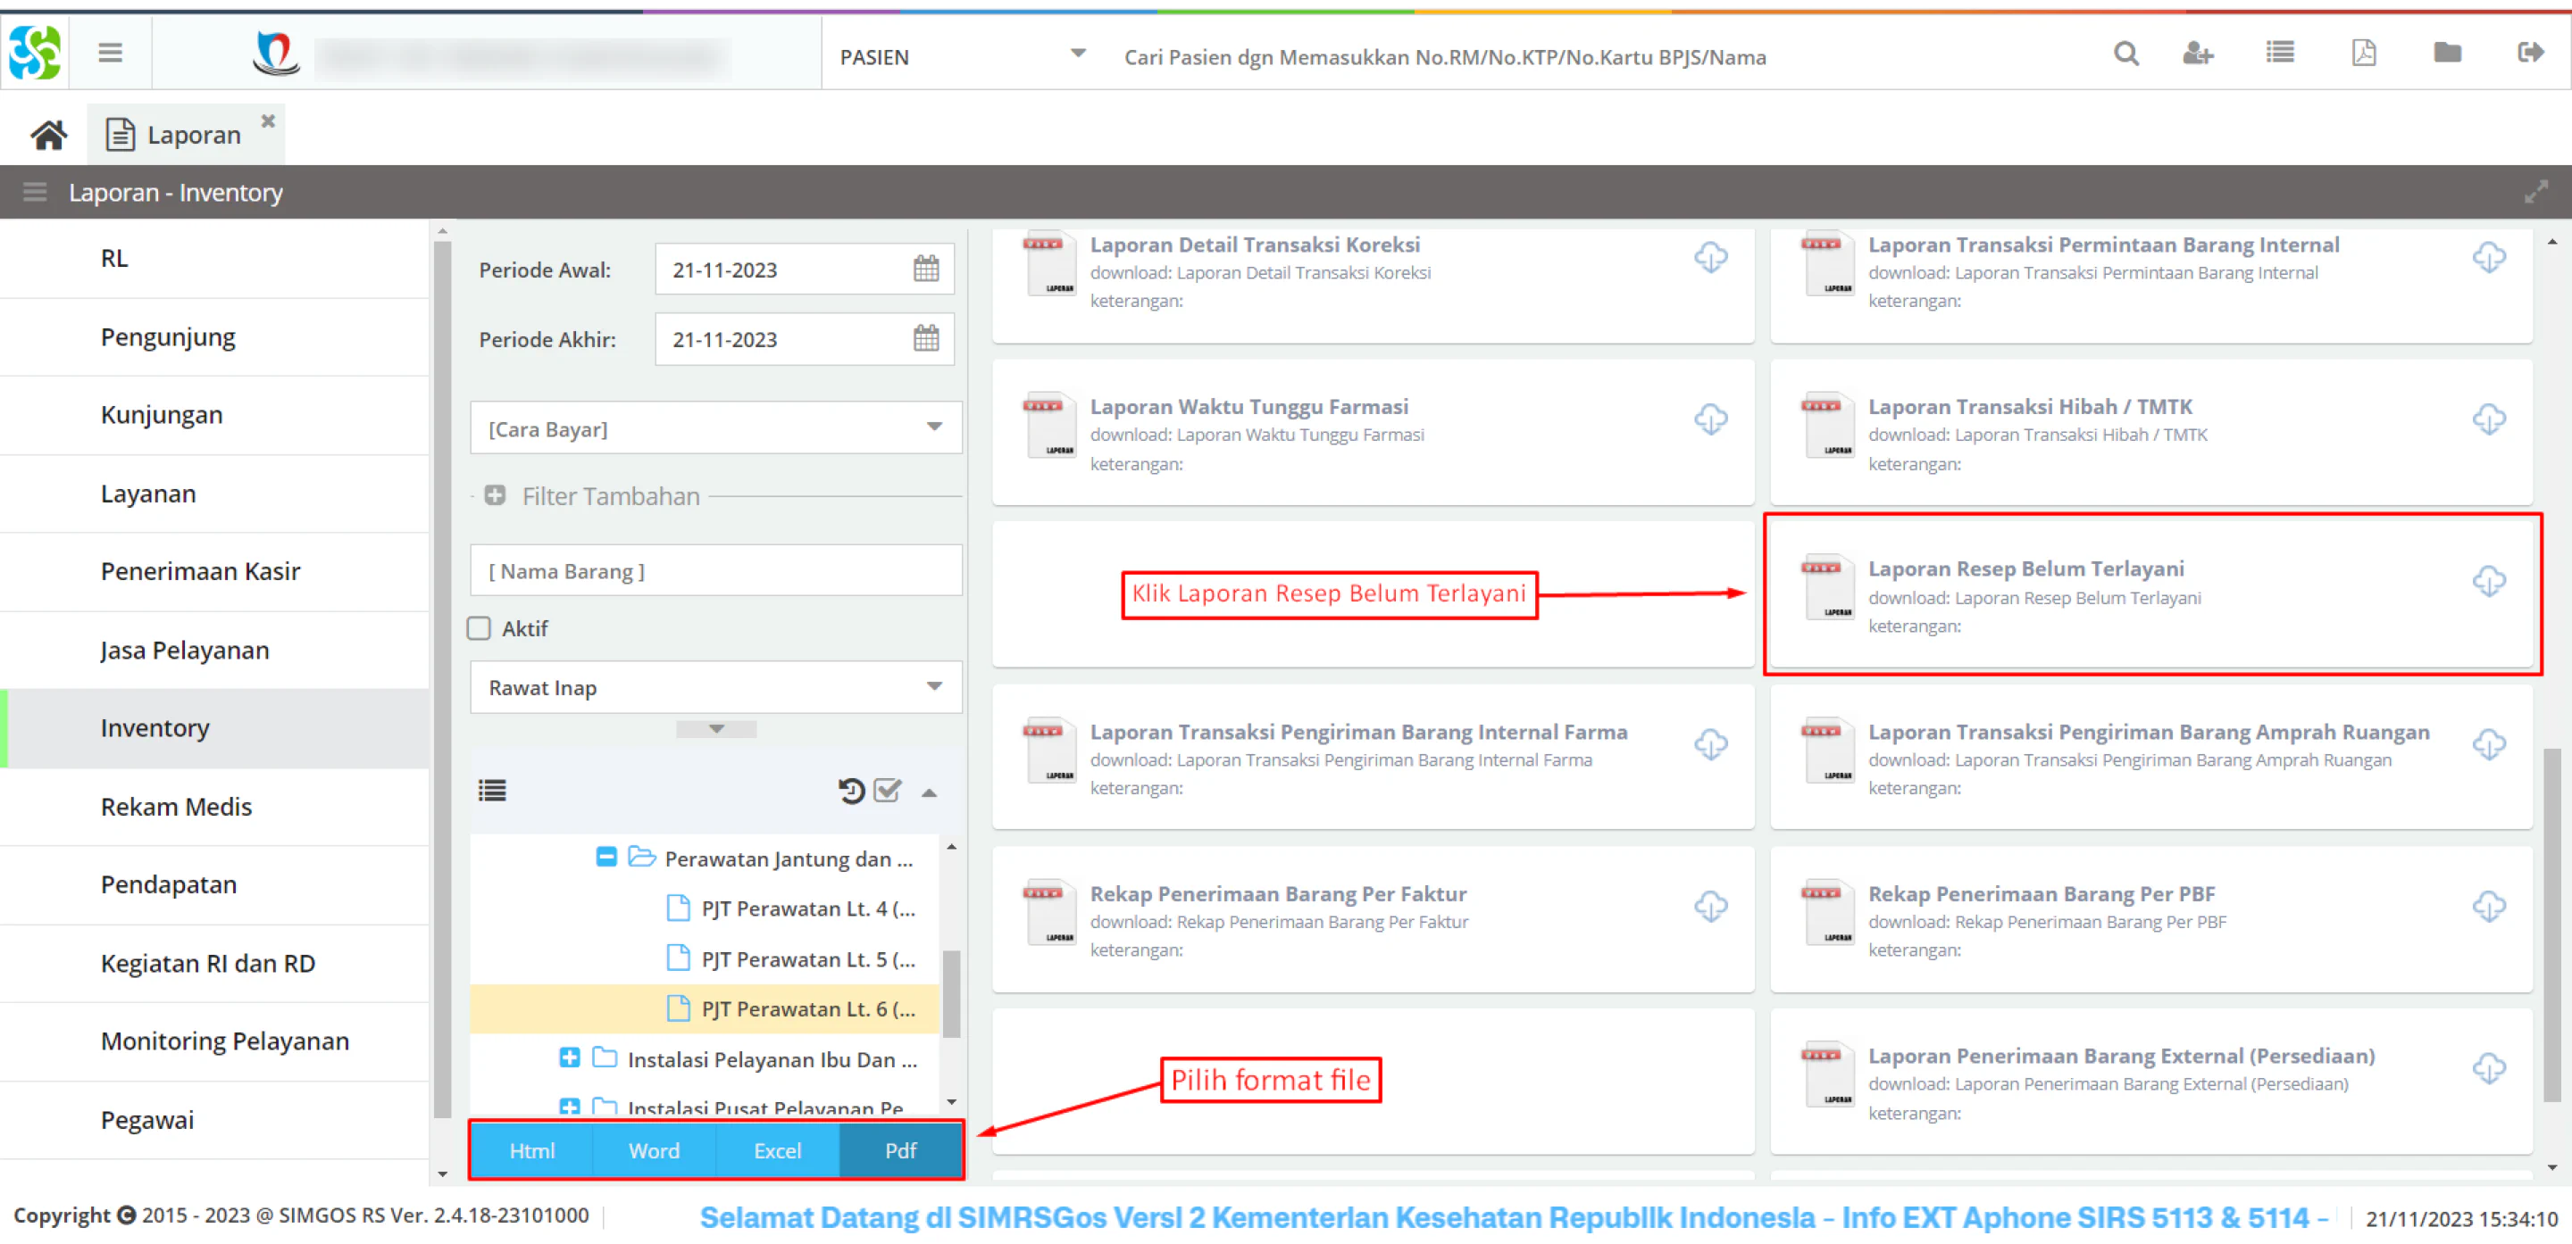The height and width of the screenshot is (1244, 2572).
Task: Open Periode Awal calendar picker
Action: coord(925,270)
